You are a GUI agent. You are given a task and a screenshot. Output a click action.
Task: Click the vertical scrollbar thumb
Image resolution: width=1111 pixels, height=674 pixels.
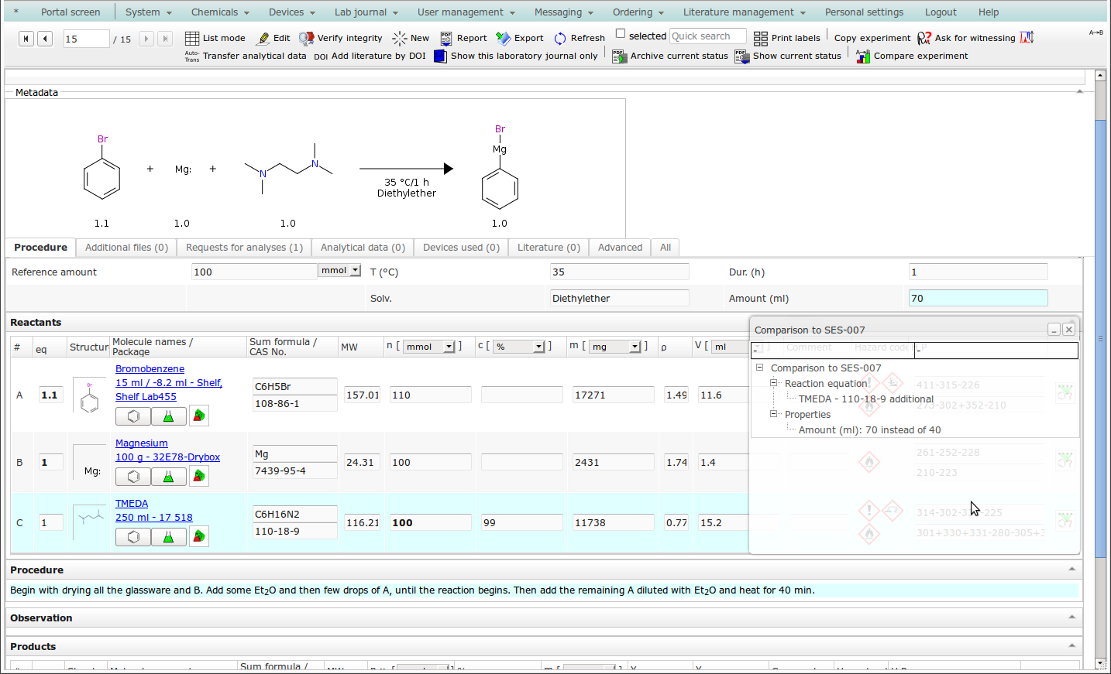1100,339
